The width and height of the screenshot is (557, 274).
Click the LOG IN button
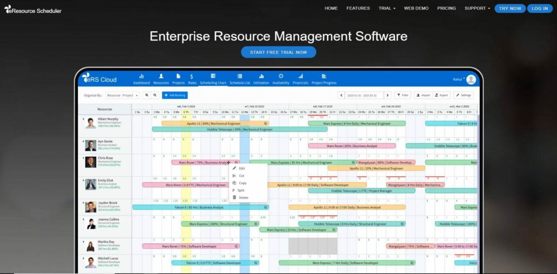540,8
